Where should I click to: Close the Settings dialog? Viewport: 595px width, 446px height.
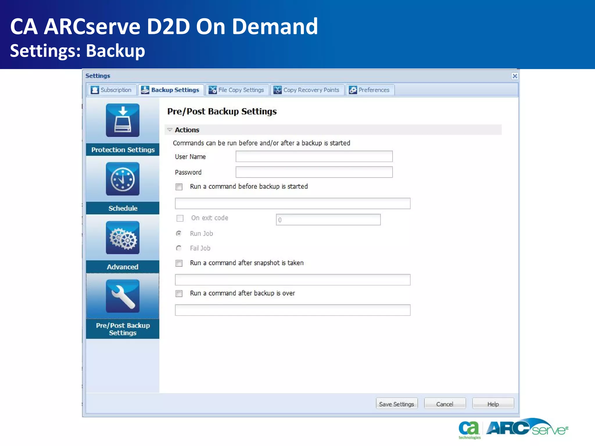point(515,76)
